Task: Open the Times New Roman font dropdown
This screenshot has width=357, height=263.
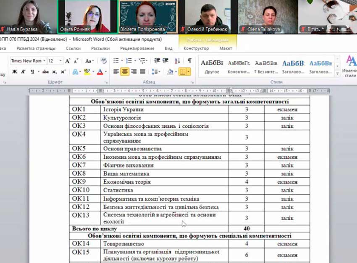Action: tap(44, 61)
